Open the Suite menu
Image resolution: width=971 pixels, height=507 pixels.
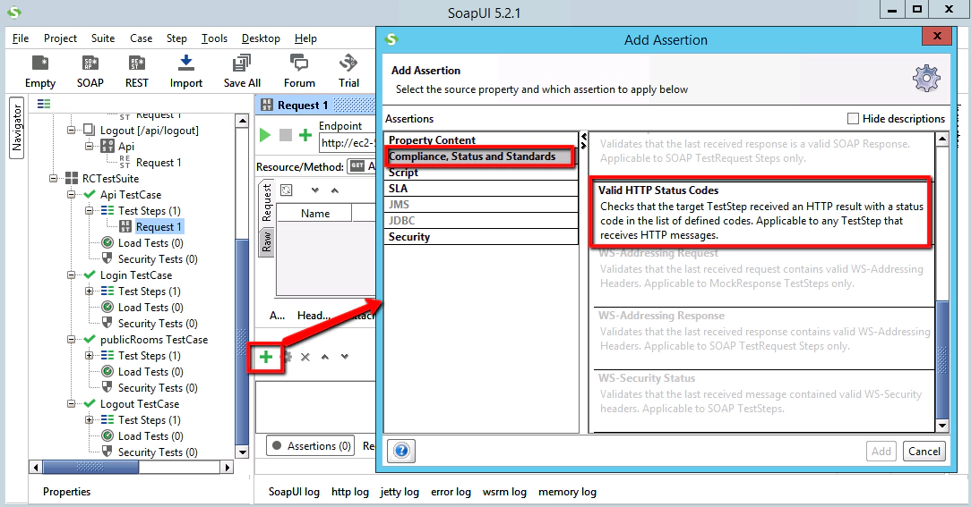pyautogui.click(x=103, y=38)
